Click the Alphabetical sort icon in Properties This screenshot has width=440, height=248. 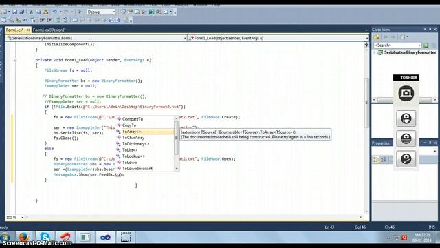[x=384, y=159]
